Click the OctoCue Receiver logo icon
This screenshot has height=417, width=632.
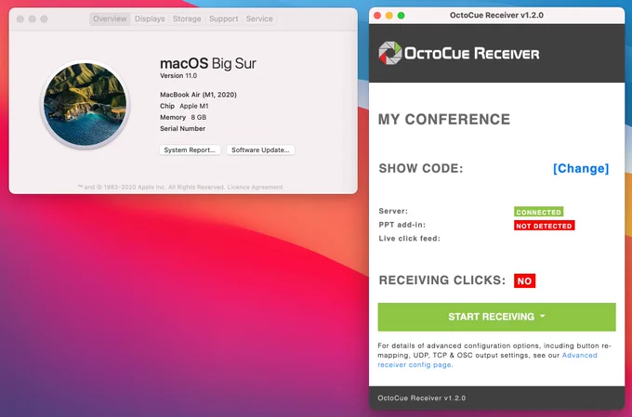click(390, 53)
